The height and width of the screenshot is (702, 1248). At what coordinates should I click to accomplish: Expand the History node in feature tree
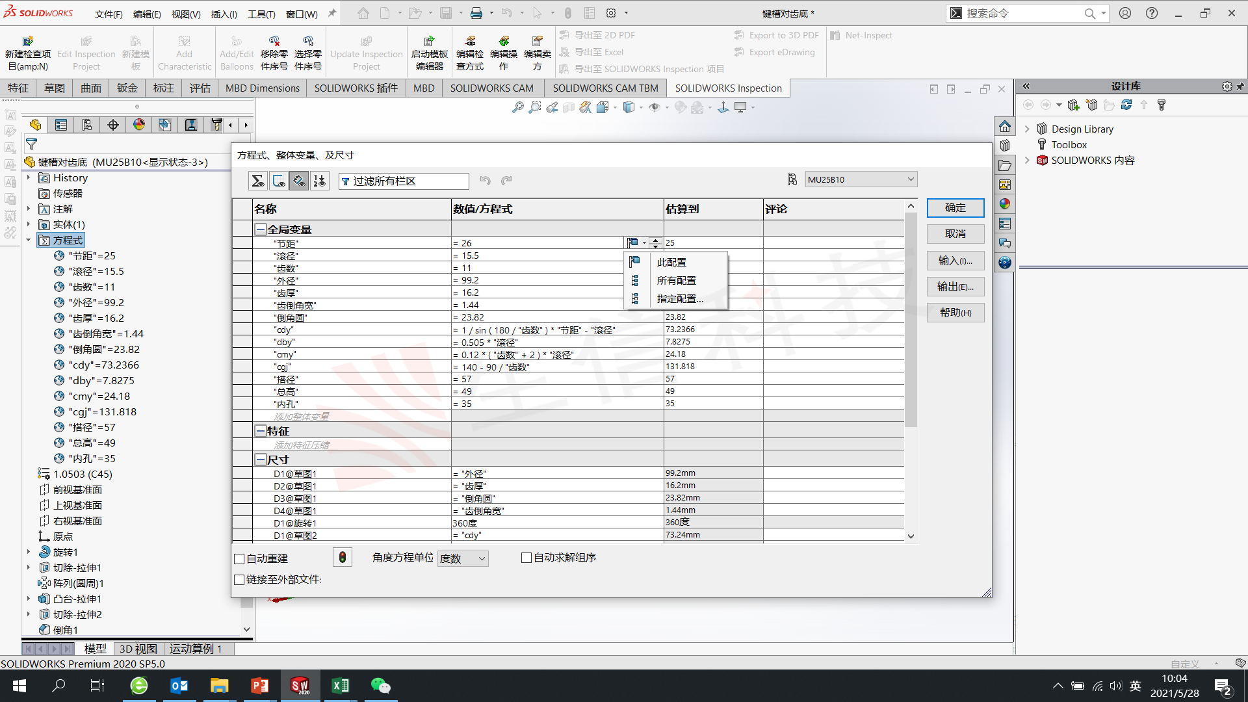click(29, 177)
